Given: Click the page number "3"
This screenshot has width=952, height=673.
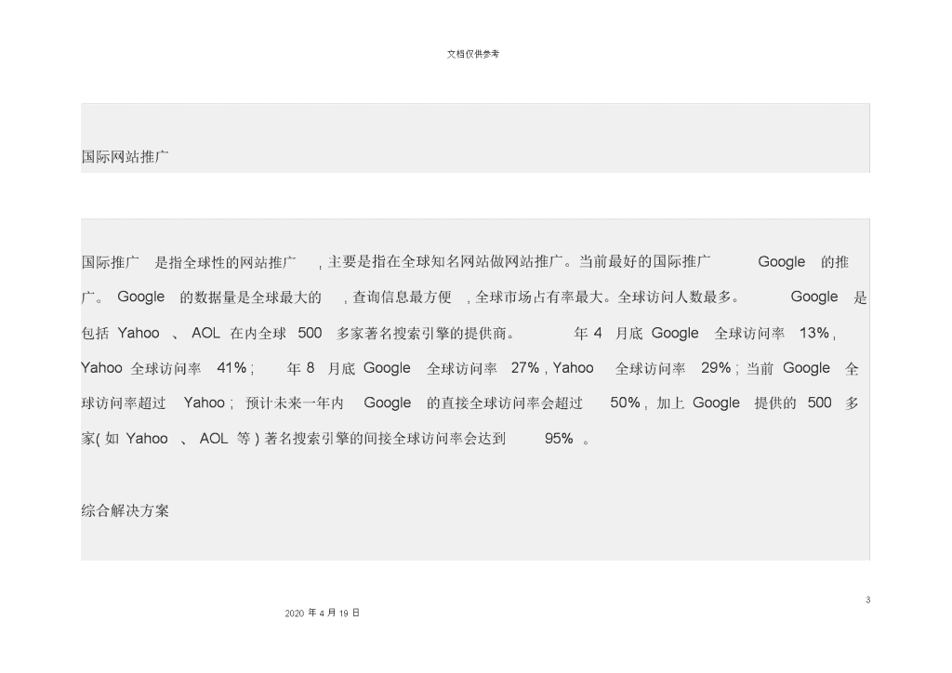Looking at the screenshot, I should (x=868, y=600).
